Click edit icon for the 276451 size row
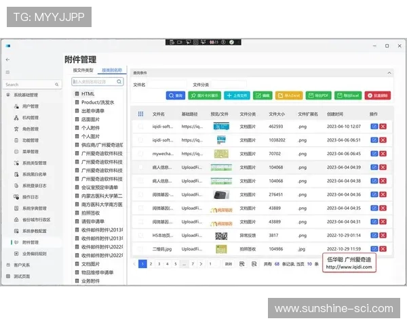 point(374,194)
